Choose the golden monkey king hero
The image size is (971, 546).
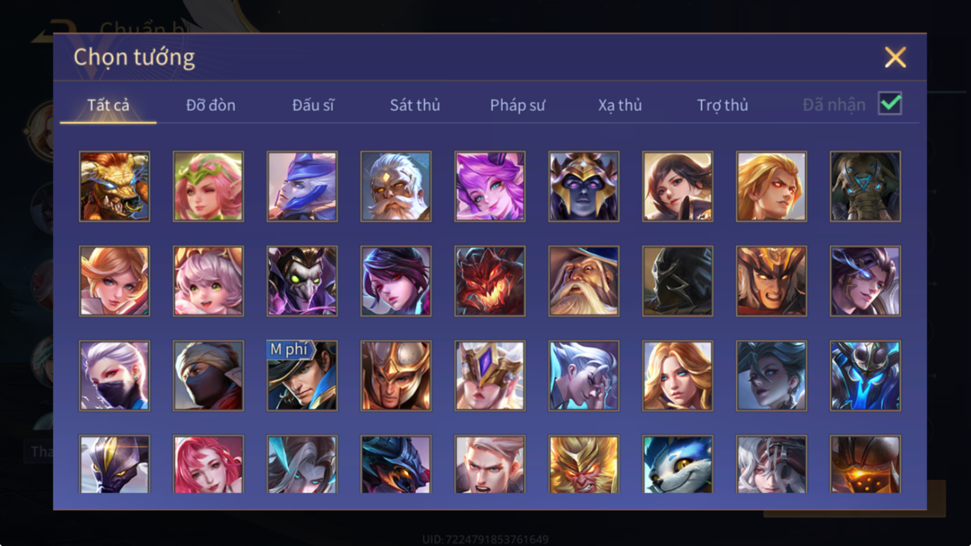[x=584, y=464]
